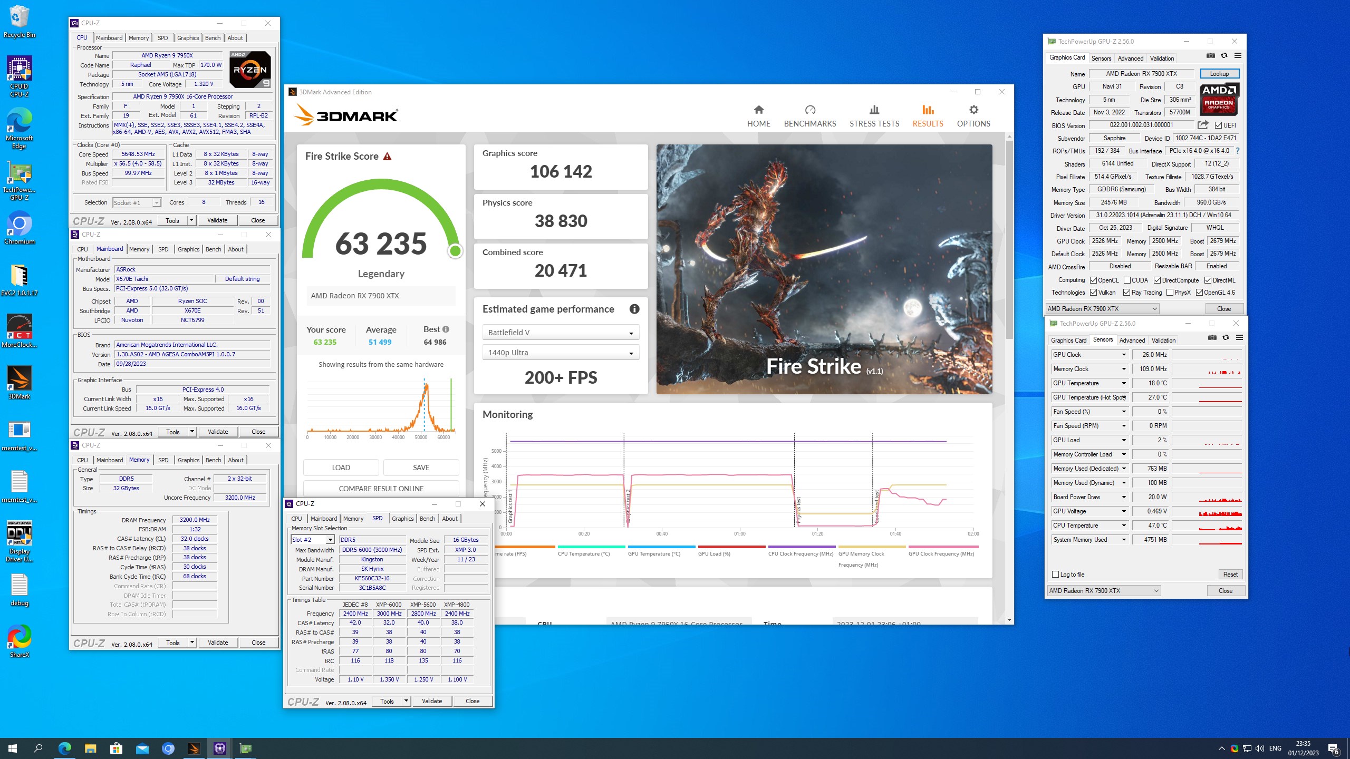This screenshot has width=1350, height=759.
Task: Open GPU selector dropdown in Graphics Card window
Action: tap(1102, 308)
